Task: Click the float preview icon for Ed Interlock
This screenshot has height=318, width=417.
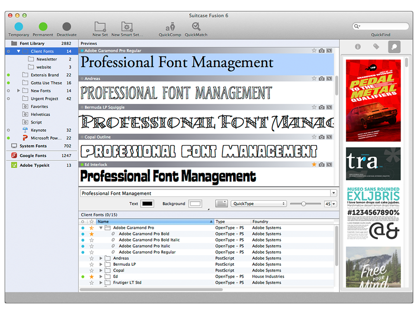Action: [329, 164]
